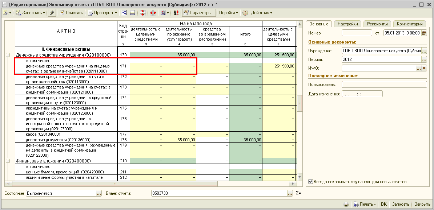Click the sigma sum icon in toolbar
The image size is (434, 210).
[7, 13]
